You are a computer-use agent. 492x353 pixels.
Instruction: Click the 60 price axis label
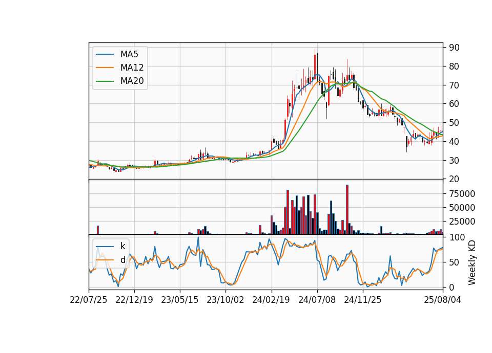coord(454,104)
